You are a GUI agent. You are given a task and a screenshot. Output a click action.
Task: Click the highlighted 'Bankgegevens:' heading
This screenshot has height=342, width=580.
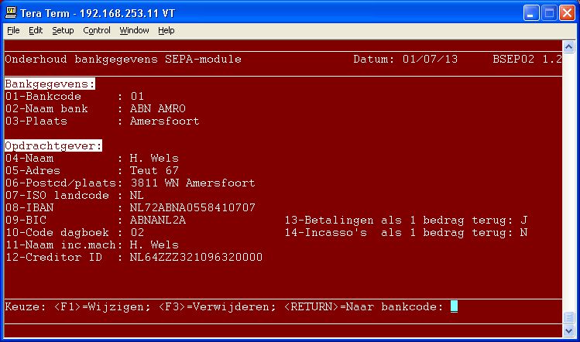point(50,84)
